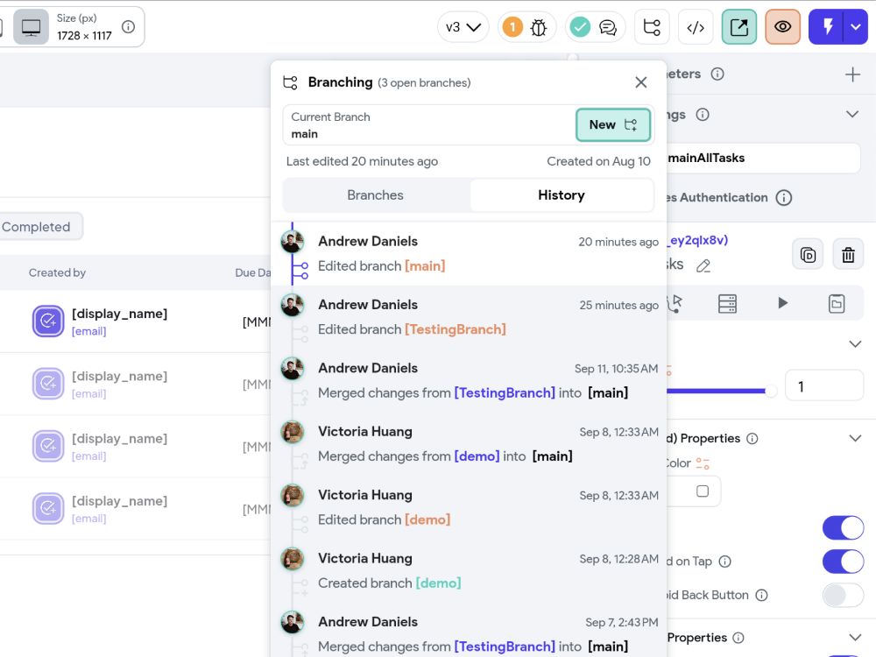Click the plus icon to add parameter
The width and height of the screenshot is (876, 657).
point(852,74)
